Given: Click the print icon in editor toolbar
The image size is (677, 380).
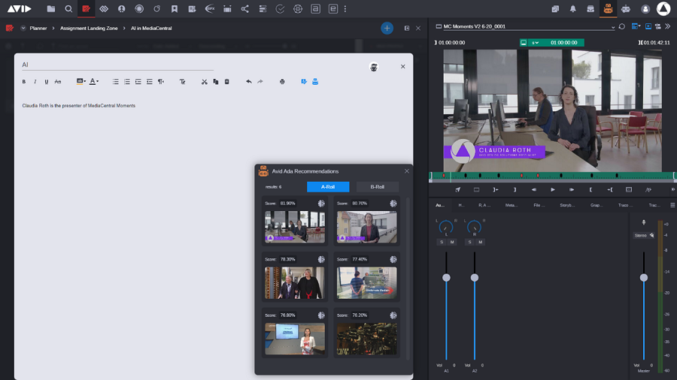Looking at the screenshot, I should pyautogui.click(x=282, y=81).
